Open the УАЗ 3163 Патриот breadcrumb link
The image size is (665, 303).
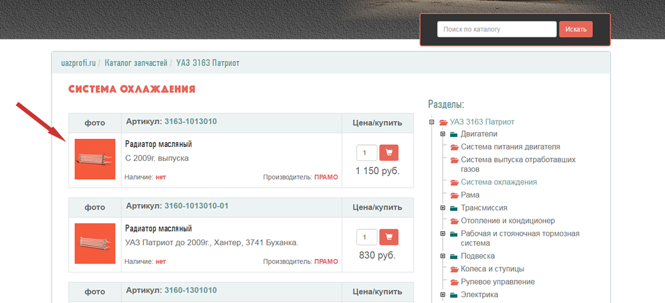click(x=208, y=63)
